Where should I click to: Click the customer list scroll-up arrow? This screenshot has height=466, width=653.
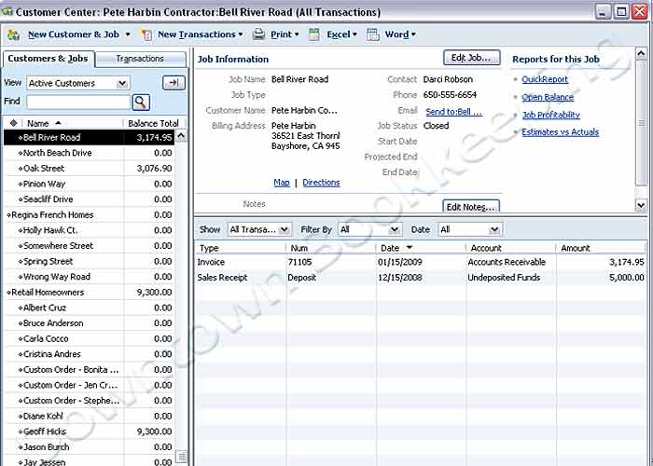pos(181,136)
